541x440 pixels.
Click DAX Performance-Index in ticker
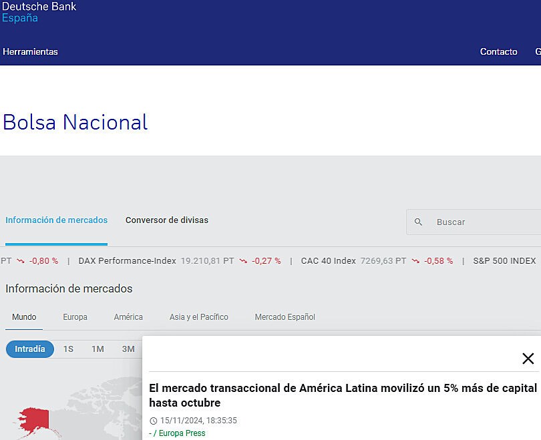pos(128,260)
